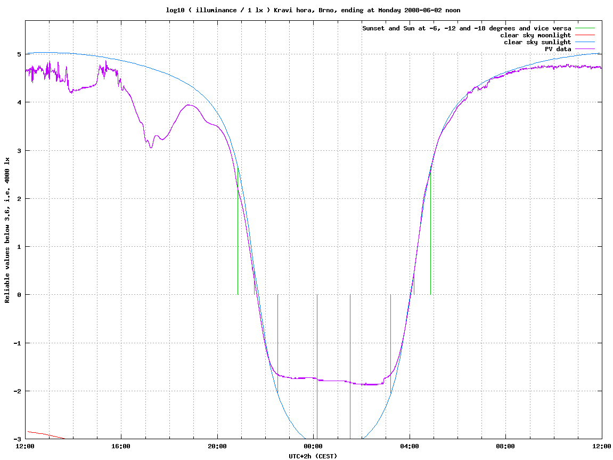Click the x-axis tick label 08:00

(x=506, y=446)
